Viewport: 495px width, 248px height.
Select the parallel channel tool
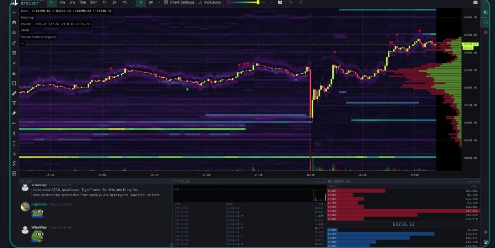point(14,163)
